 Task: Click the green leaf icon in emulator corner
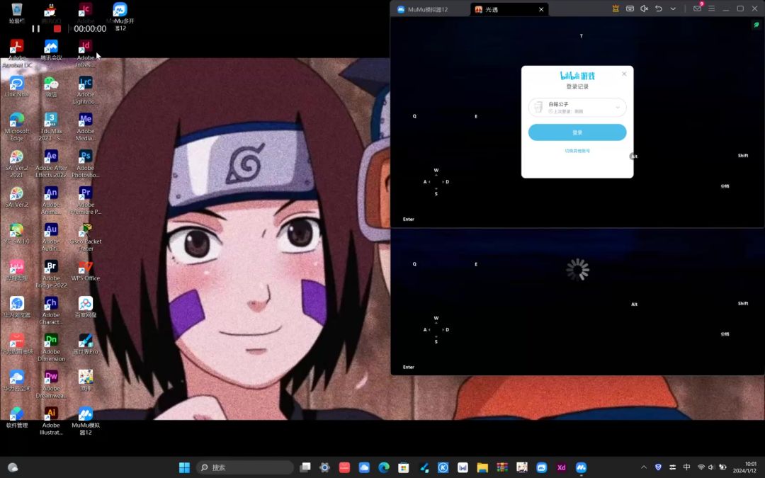(x=756, y=24)
